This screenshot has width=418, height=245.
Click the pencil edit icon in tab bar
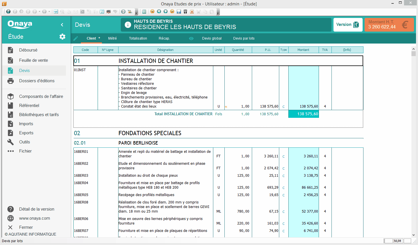tap(76, 38)
